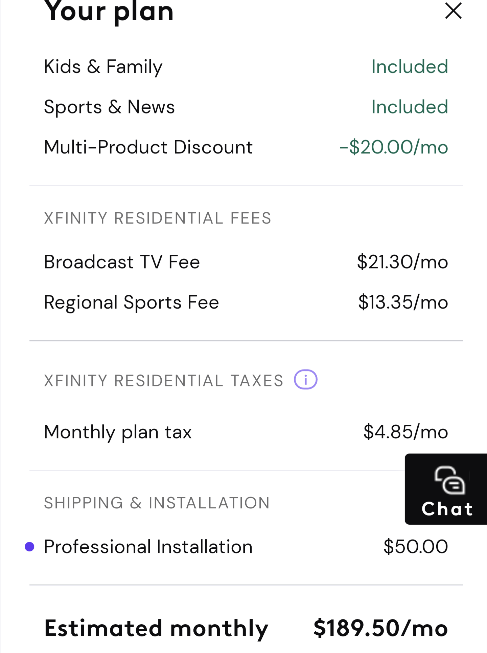Click the $189.50/mo total amount

(380, 628)
